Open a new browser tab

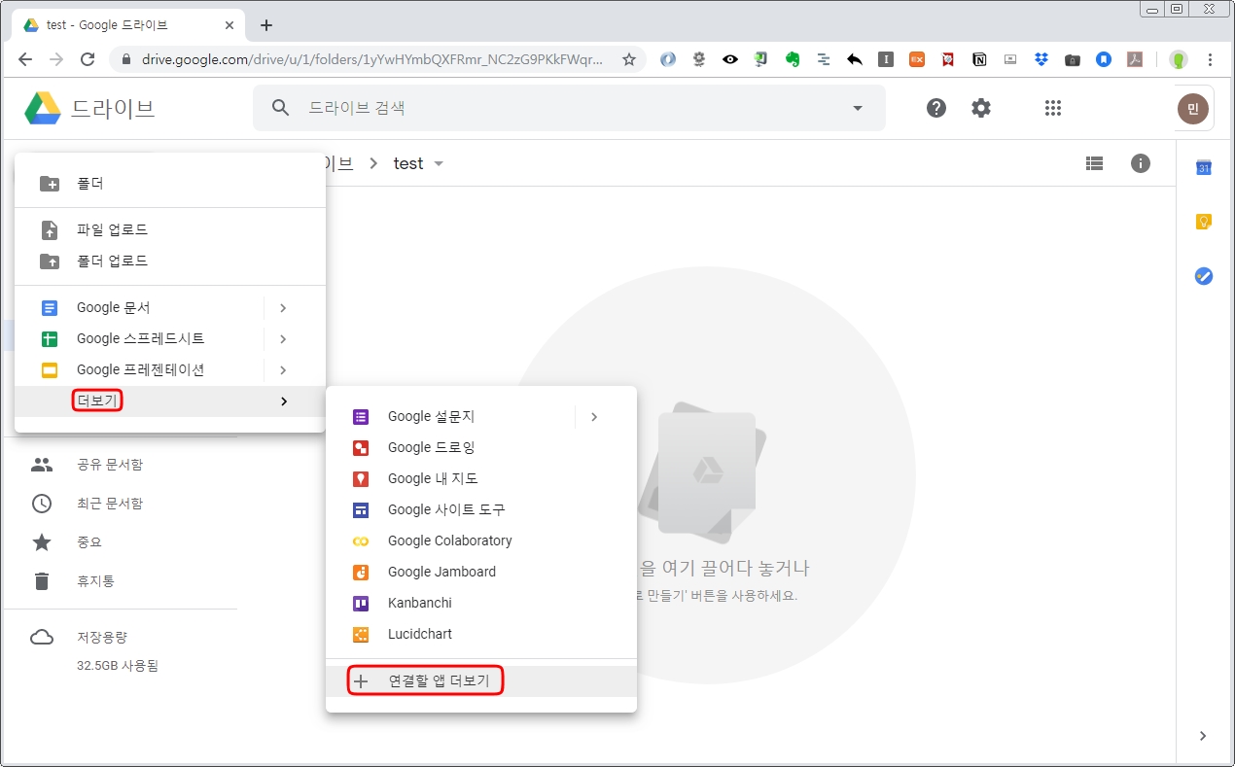[x=266, y=25]
